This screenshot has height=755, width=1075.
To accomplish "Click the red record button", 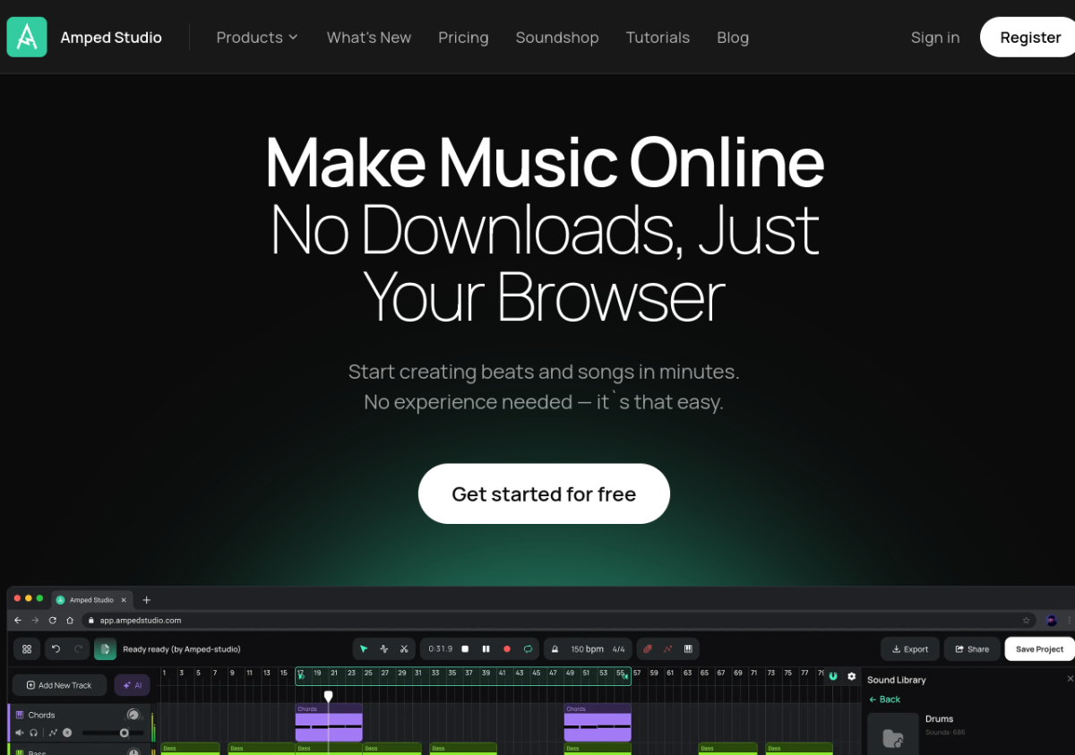I will point(507,649).
